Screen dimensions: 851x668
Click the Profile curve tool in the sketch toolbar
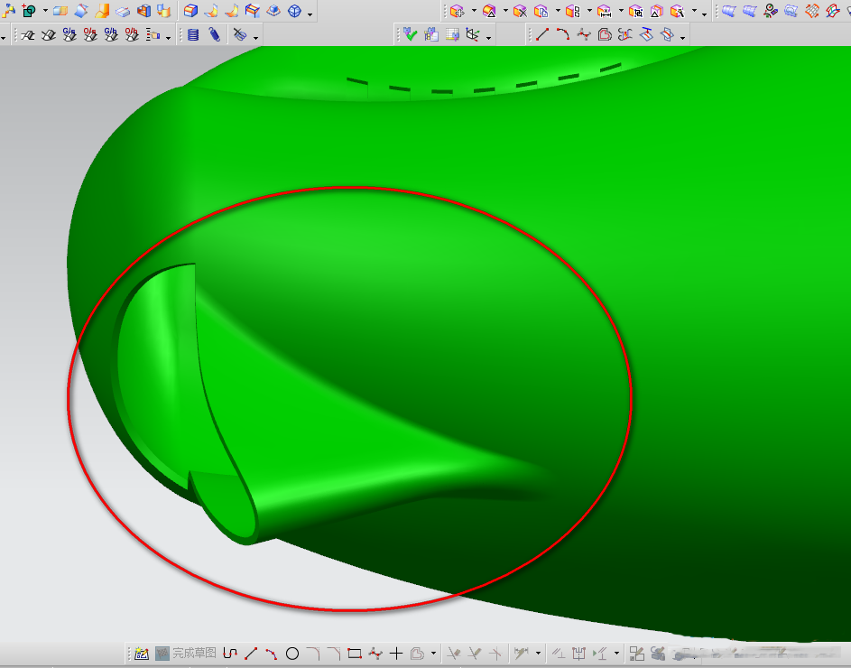[x=230, y=653]
